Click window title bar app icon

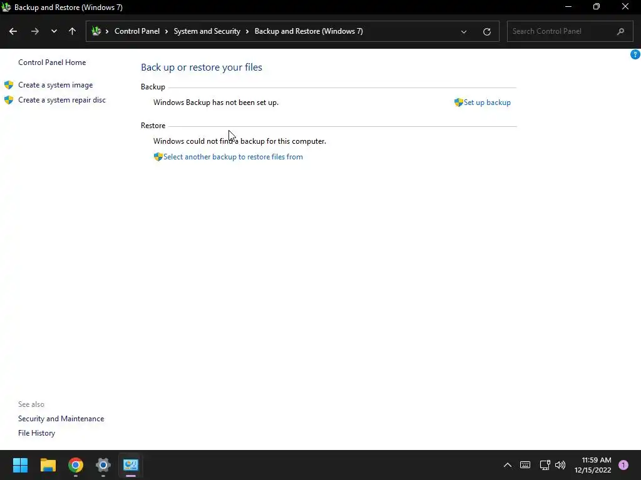6,7
